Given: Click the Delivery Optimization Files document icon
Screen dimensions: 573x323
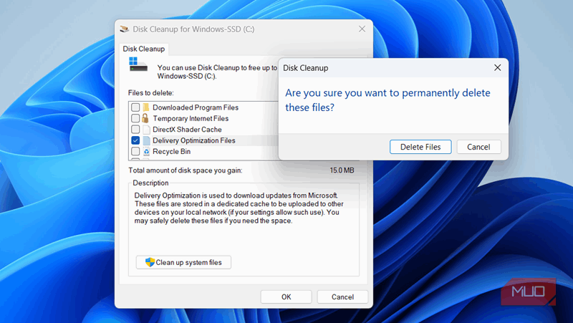Looking at the screenshot, I should 146,140.
